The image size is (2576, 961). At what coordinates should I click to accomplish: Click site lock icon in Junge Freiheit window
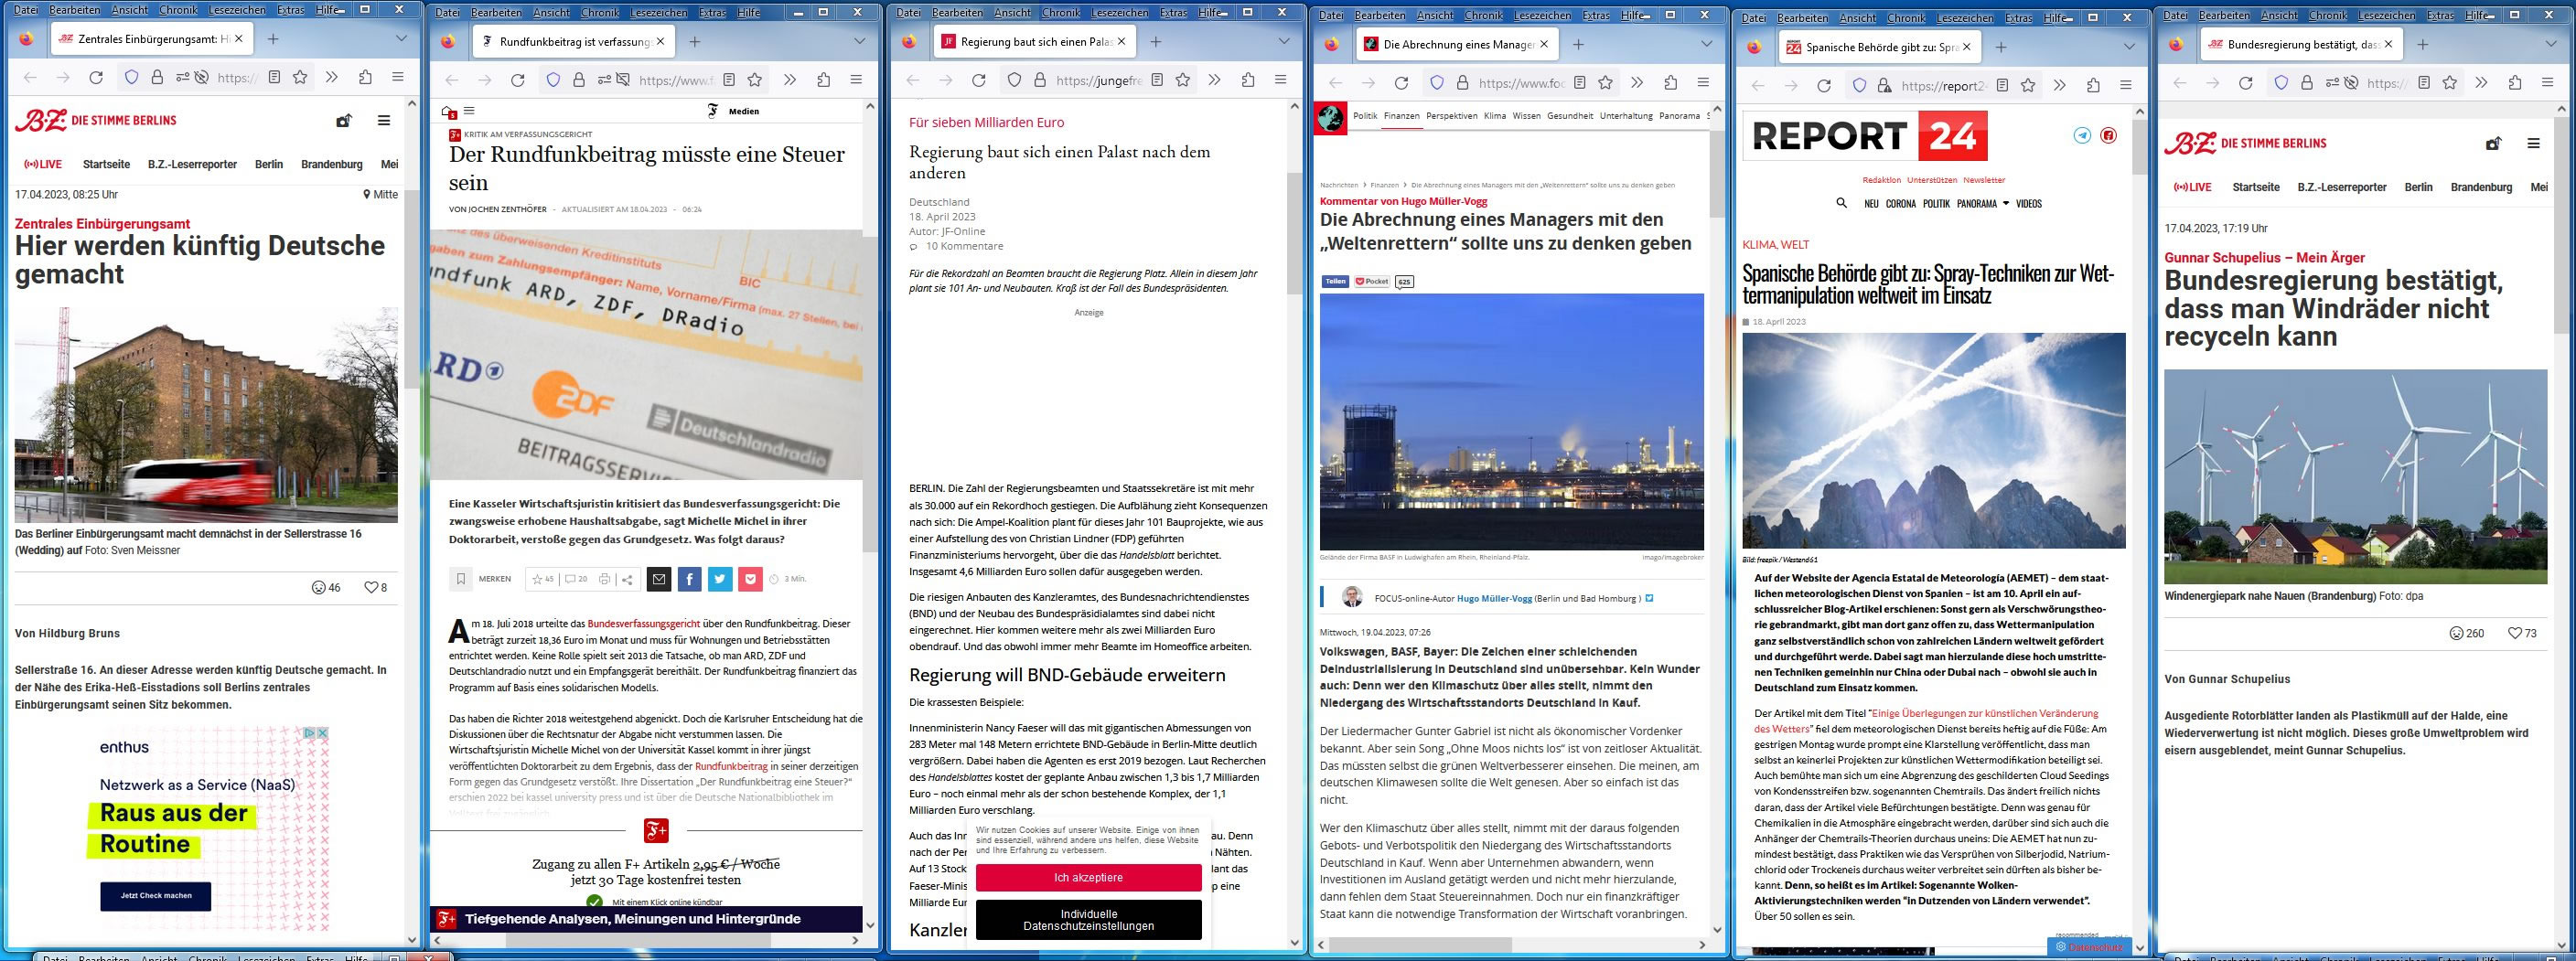1039,80
